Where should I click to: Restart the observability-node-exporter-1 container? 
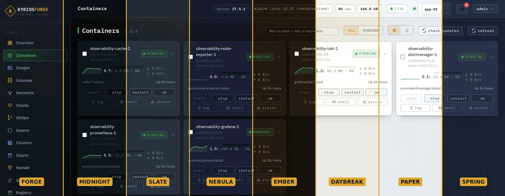[246, 99]
